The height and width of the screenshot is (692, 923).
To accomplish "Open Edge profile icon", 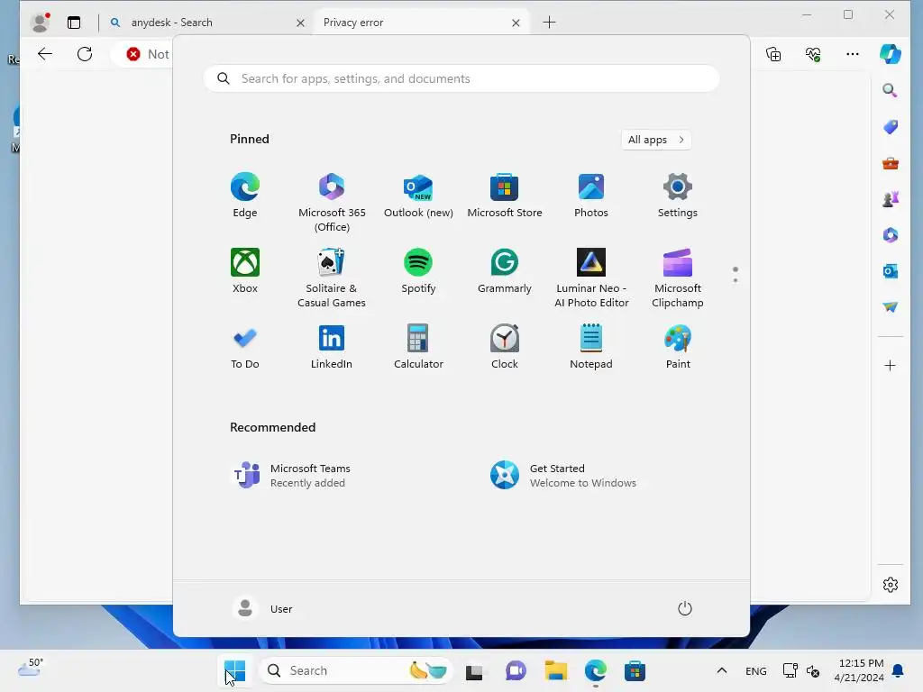I will (40, 23).
